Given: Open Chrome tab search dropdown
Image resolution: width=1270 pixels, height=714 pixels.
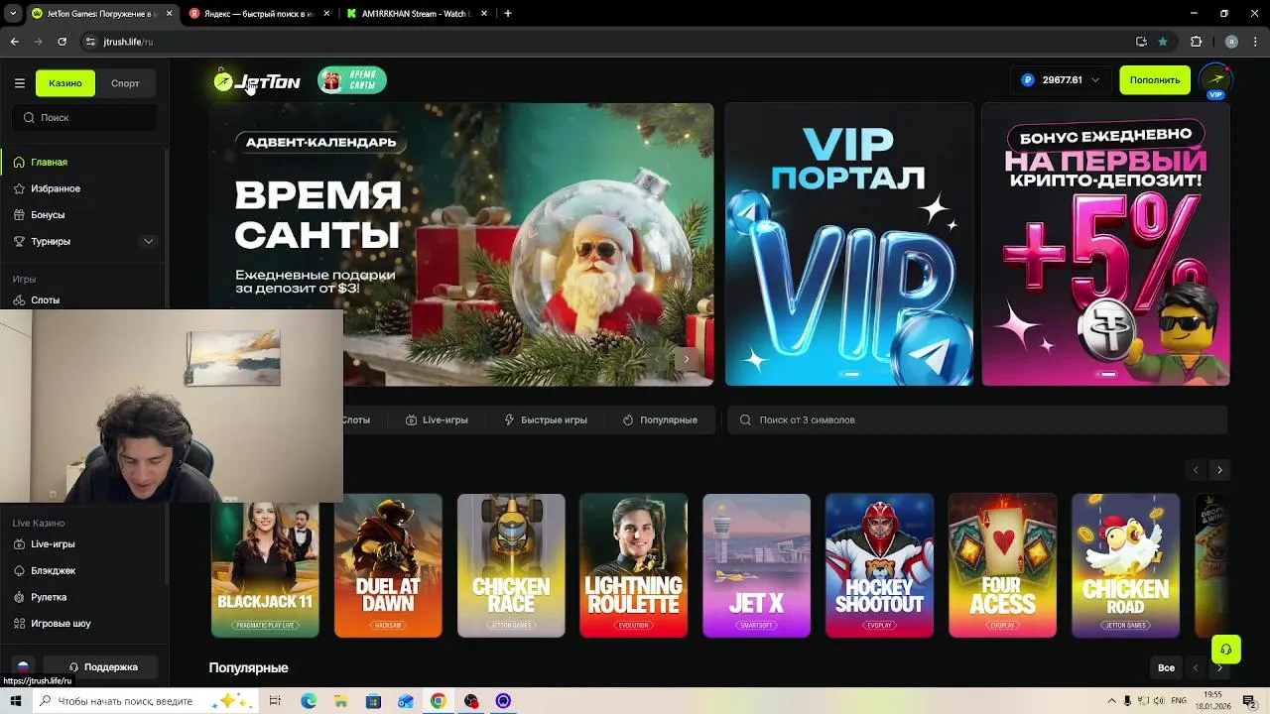Looking at the screenshot, I should point(13,14).
